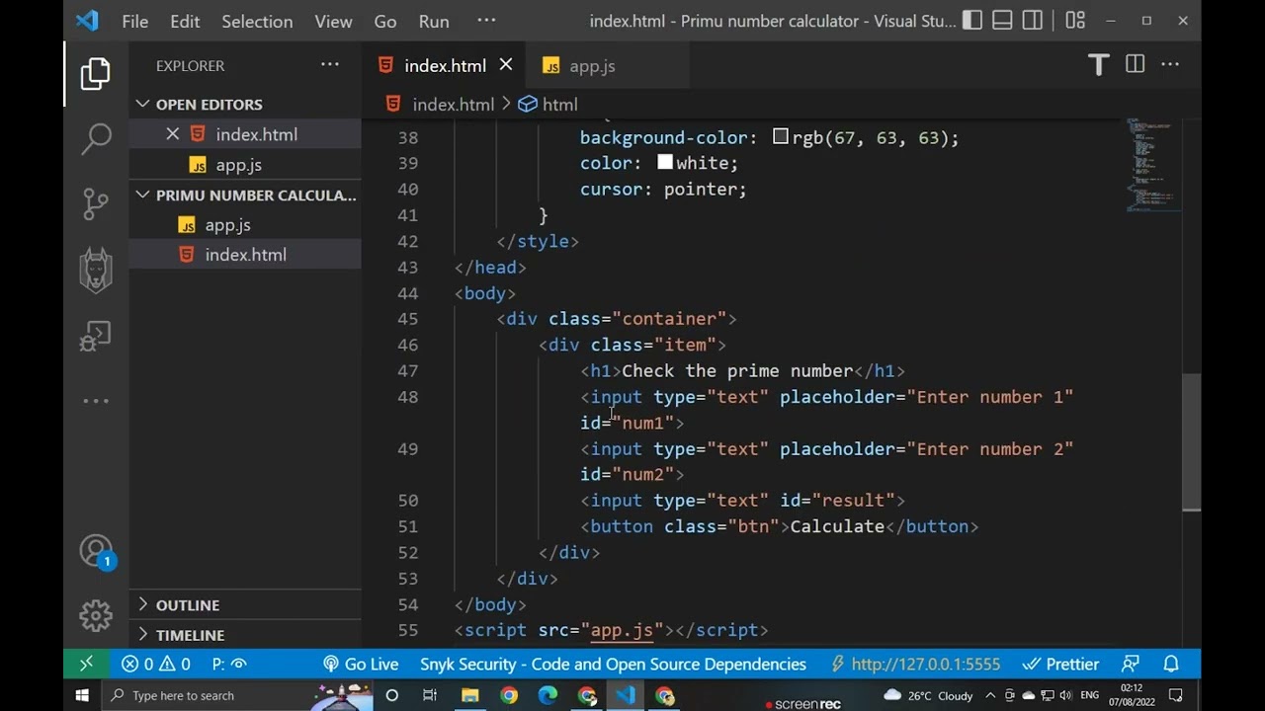
Task: Open Task View on taskbar
Action: click(x=430, y=695)
